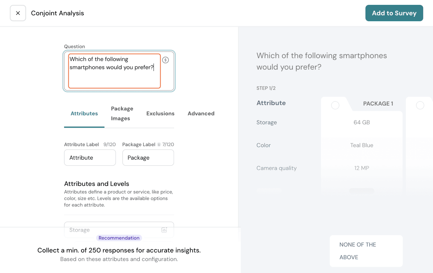Click the Add to Survey button

pyautogui.click(x=394, y=13)
